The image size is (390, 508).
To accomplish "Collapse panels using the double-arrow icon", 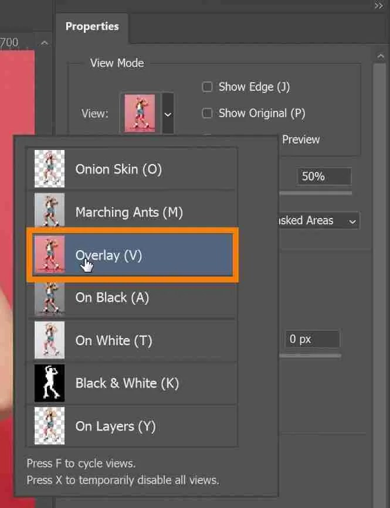I will pyautogui.click(x=379, y=5).
